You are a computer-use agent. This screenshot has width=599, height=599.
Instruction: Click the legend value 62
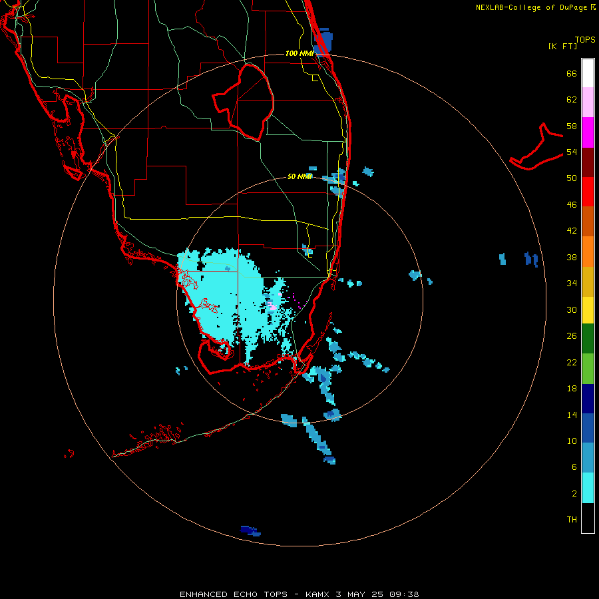[x=572, y=100]
